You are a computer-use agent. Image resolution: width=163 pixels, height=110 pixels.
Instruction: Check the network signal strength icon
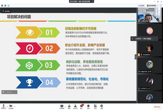[x=8, y=5]
